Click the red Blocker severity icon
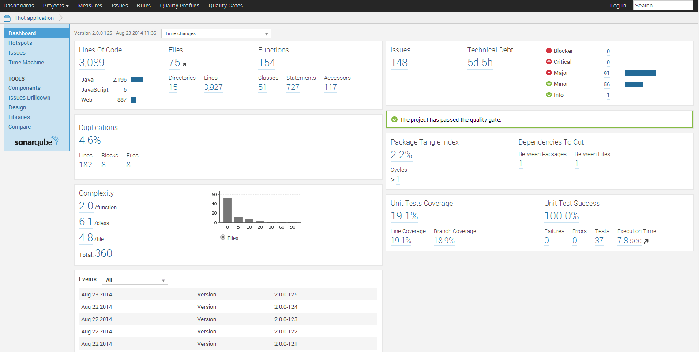The height and width of the screenshot is (352, 699). [x=549, y=51]
